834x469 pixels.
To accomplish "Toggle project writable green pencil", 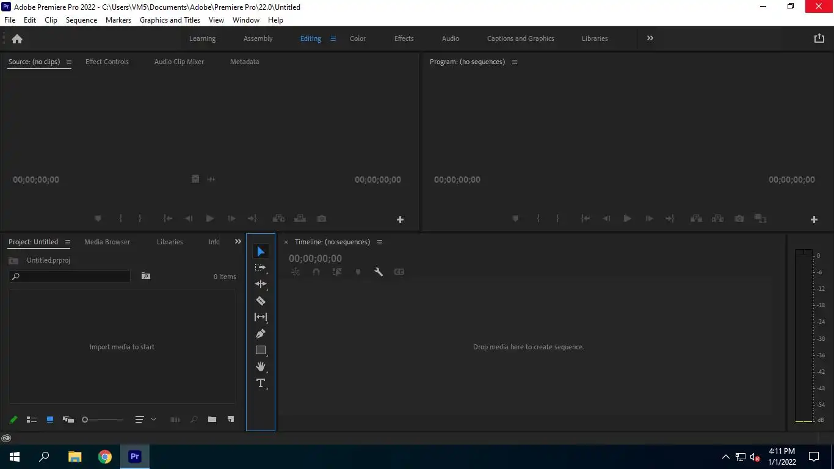I will (x=13, y=420).
